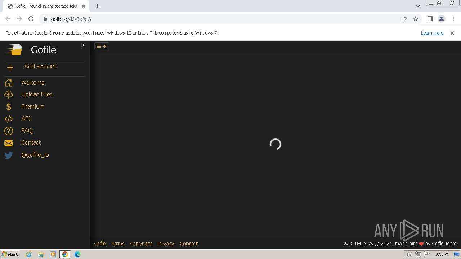This screenshot has width=461, height=259.
Task: Click the Show desktop button
Action: (x=457, y=254)
